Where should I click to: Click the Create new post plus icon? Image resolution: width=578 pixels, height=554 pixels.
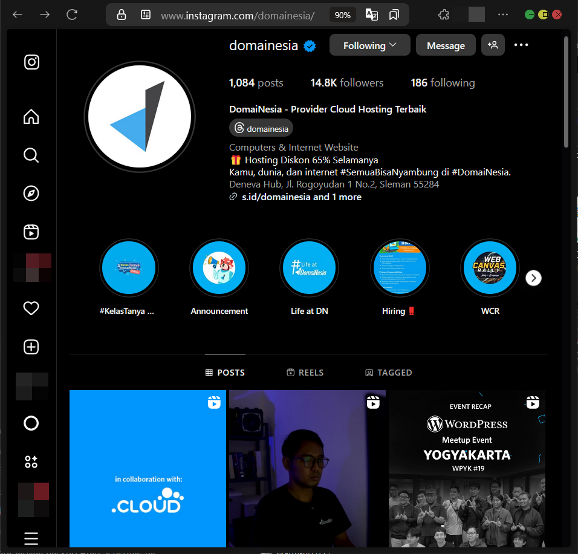[x=31, y=347]
